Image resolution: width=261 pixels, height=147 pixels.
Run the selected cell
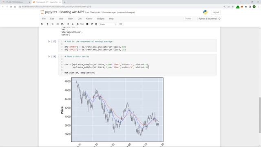tap(80, 24)
